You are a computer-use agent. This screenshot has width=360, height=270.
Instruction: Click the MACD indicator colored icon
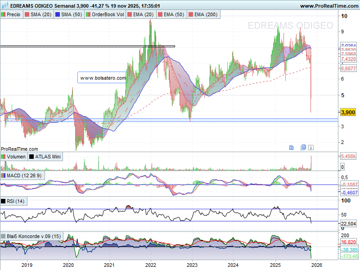pyautogui.click(x=4, y=175)
